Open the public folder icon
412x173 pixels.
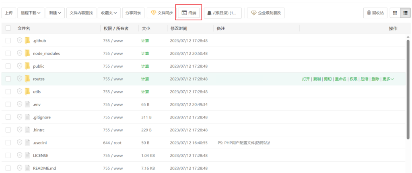[x=27, y=66]
